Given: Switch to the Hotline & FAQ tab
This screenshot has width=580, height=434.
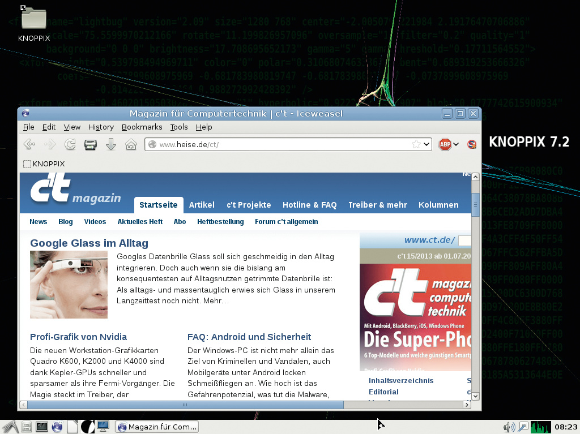Looking at the screenshot, I should (x=310, y=205).
